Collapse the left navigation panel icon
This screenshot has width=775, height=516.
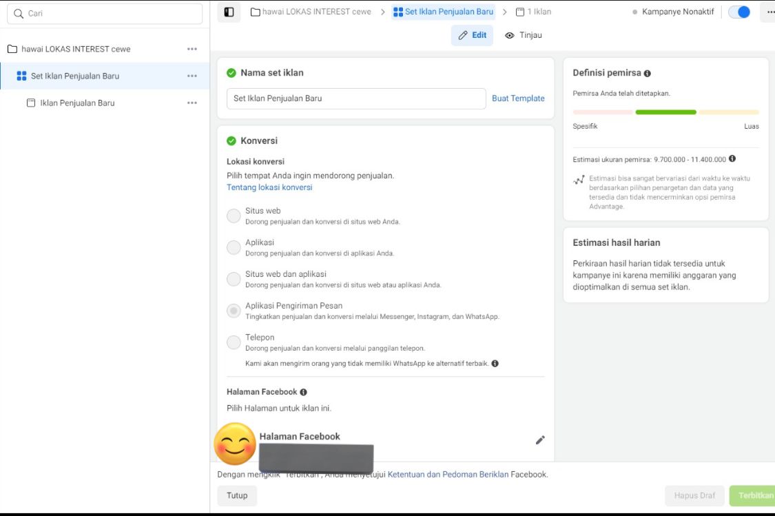tap(227, 11)
